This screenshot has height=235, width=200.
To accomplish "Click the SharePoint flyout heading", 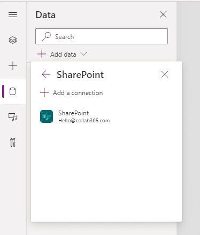I will tap(80, 75).
